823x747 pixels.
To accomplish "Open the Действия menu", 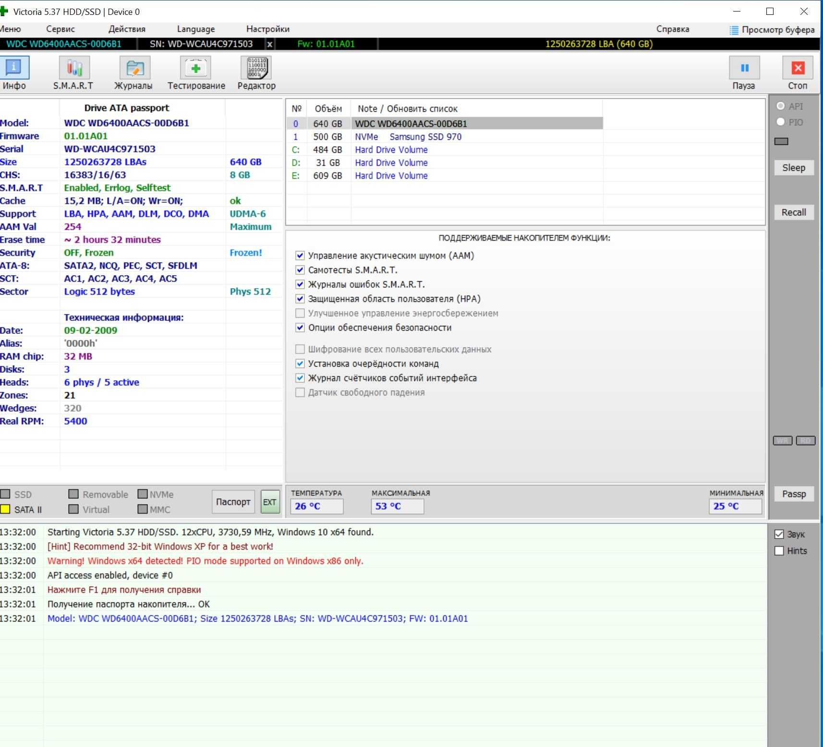I will (127, 29).
